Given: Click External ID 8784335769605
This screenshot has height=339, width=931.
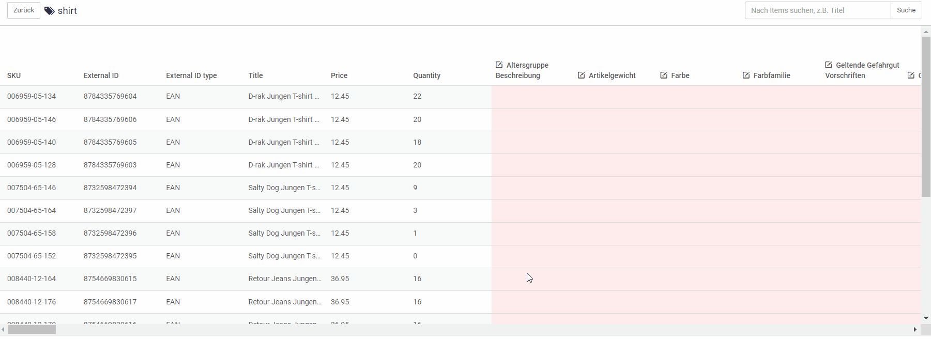Looking at the screenshot, I should (x=110, y=142).
